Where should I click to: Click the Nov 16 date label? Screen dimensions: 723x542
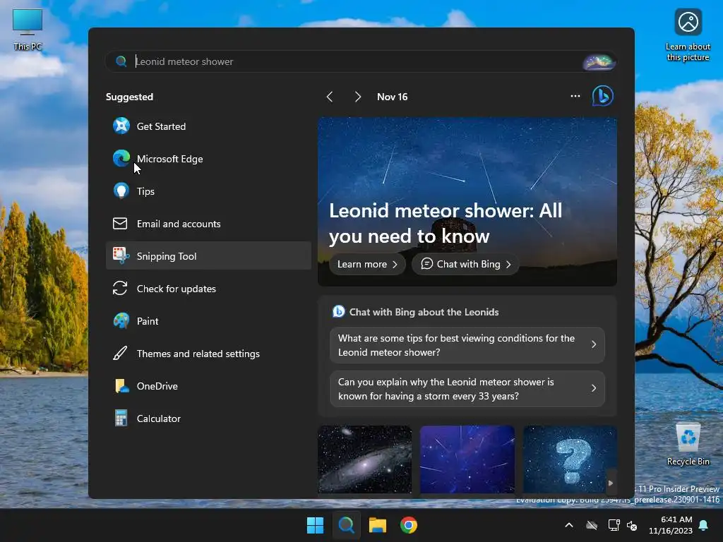coord(393,97)
